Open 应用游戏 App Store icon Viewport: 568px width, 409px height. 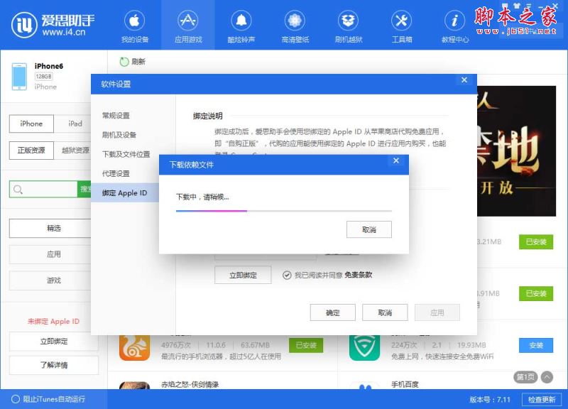[188, 21]
